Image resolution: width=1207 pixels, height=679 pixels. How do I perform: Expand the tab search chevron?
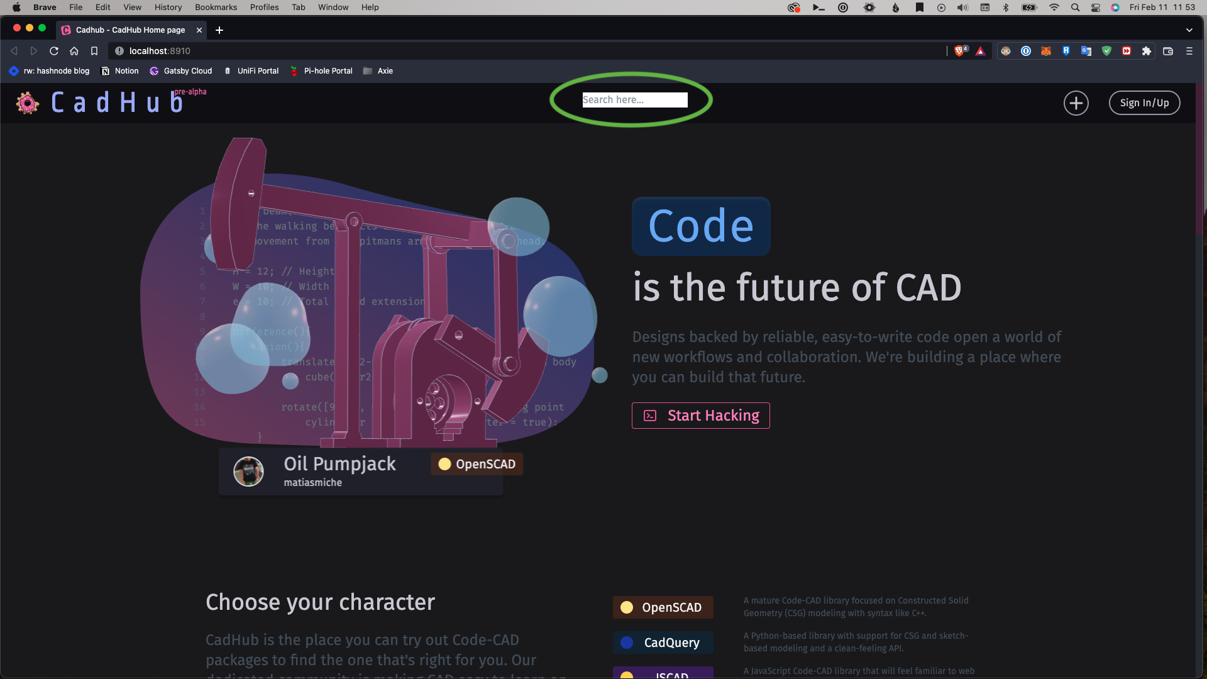(1189, 30)
